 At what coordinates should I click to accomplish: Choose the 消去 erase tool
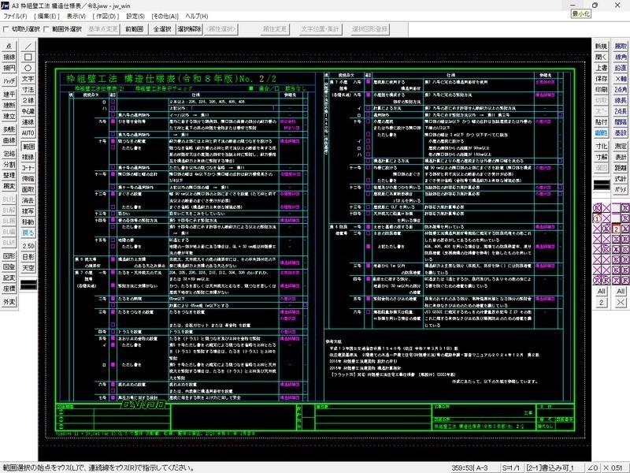pyautogui.click(x=28, y=201)
